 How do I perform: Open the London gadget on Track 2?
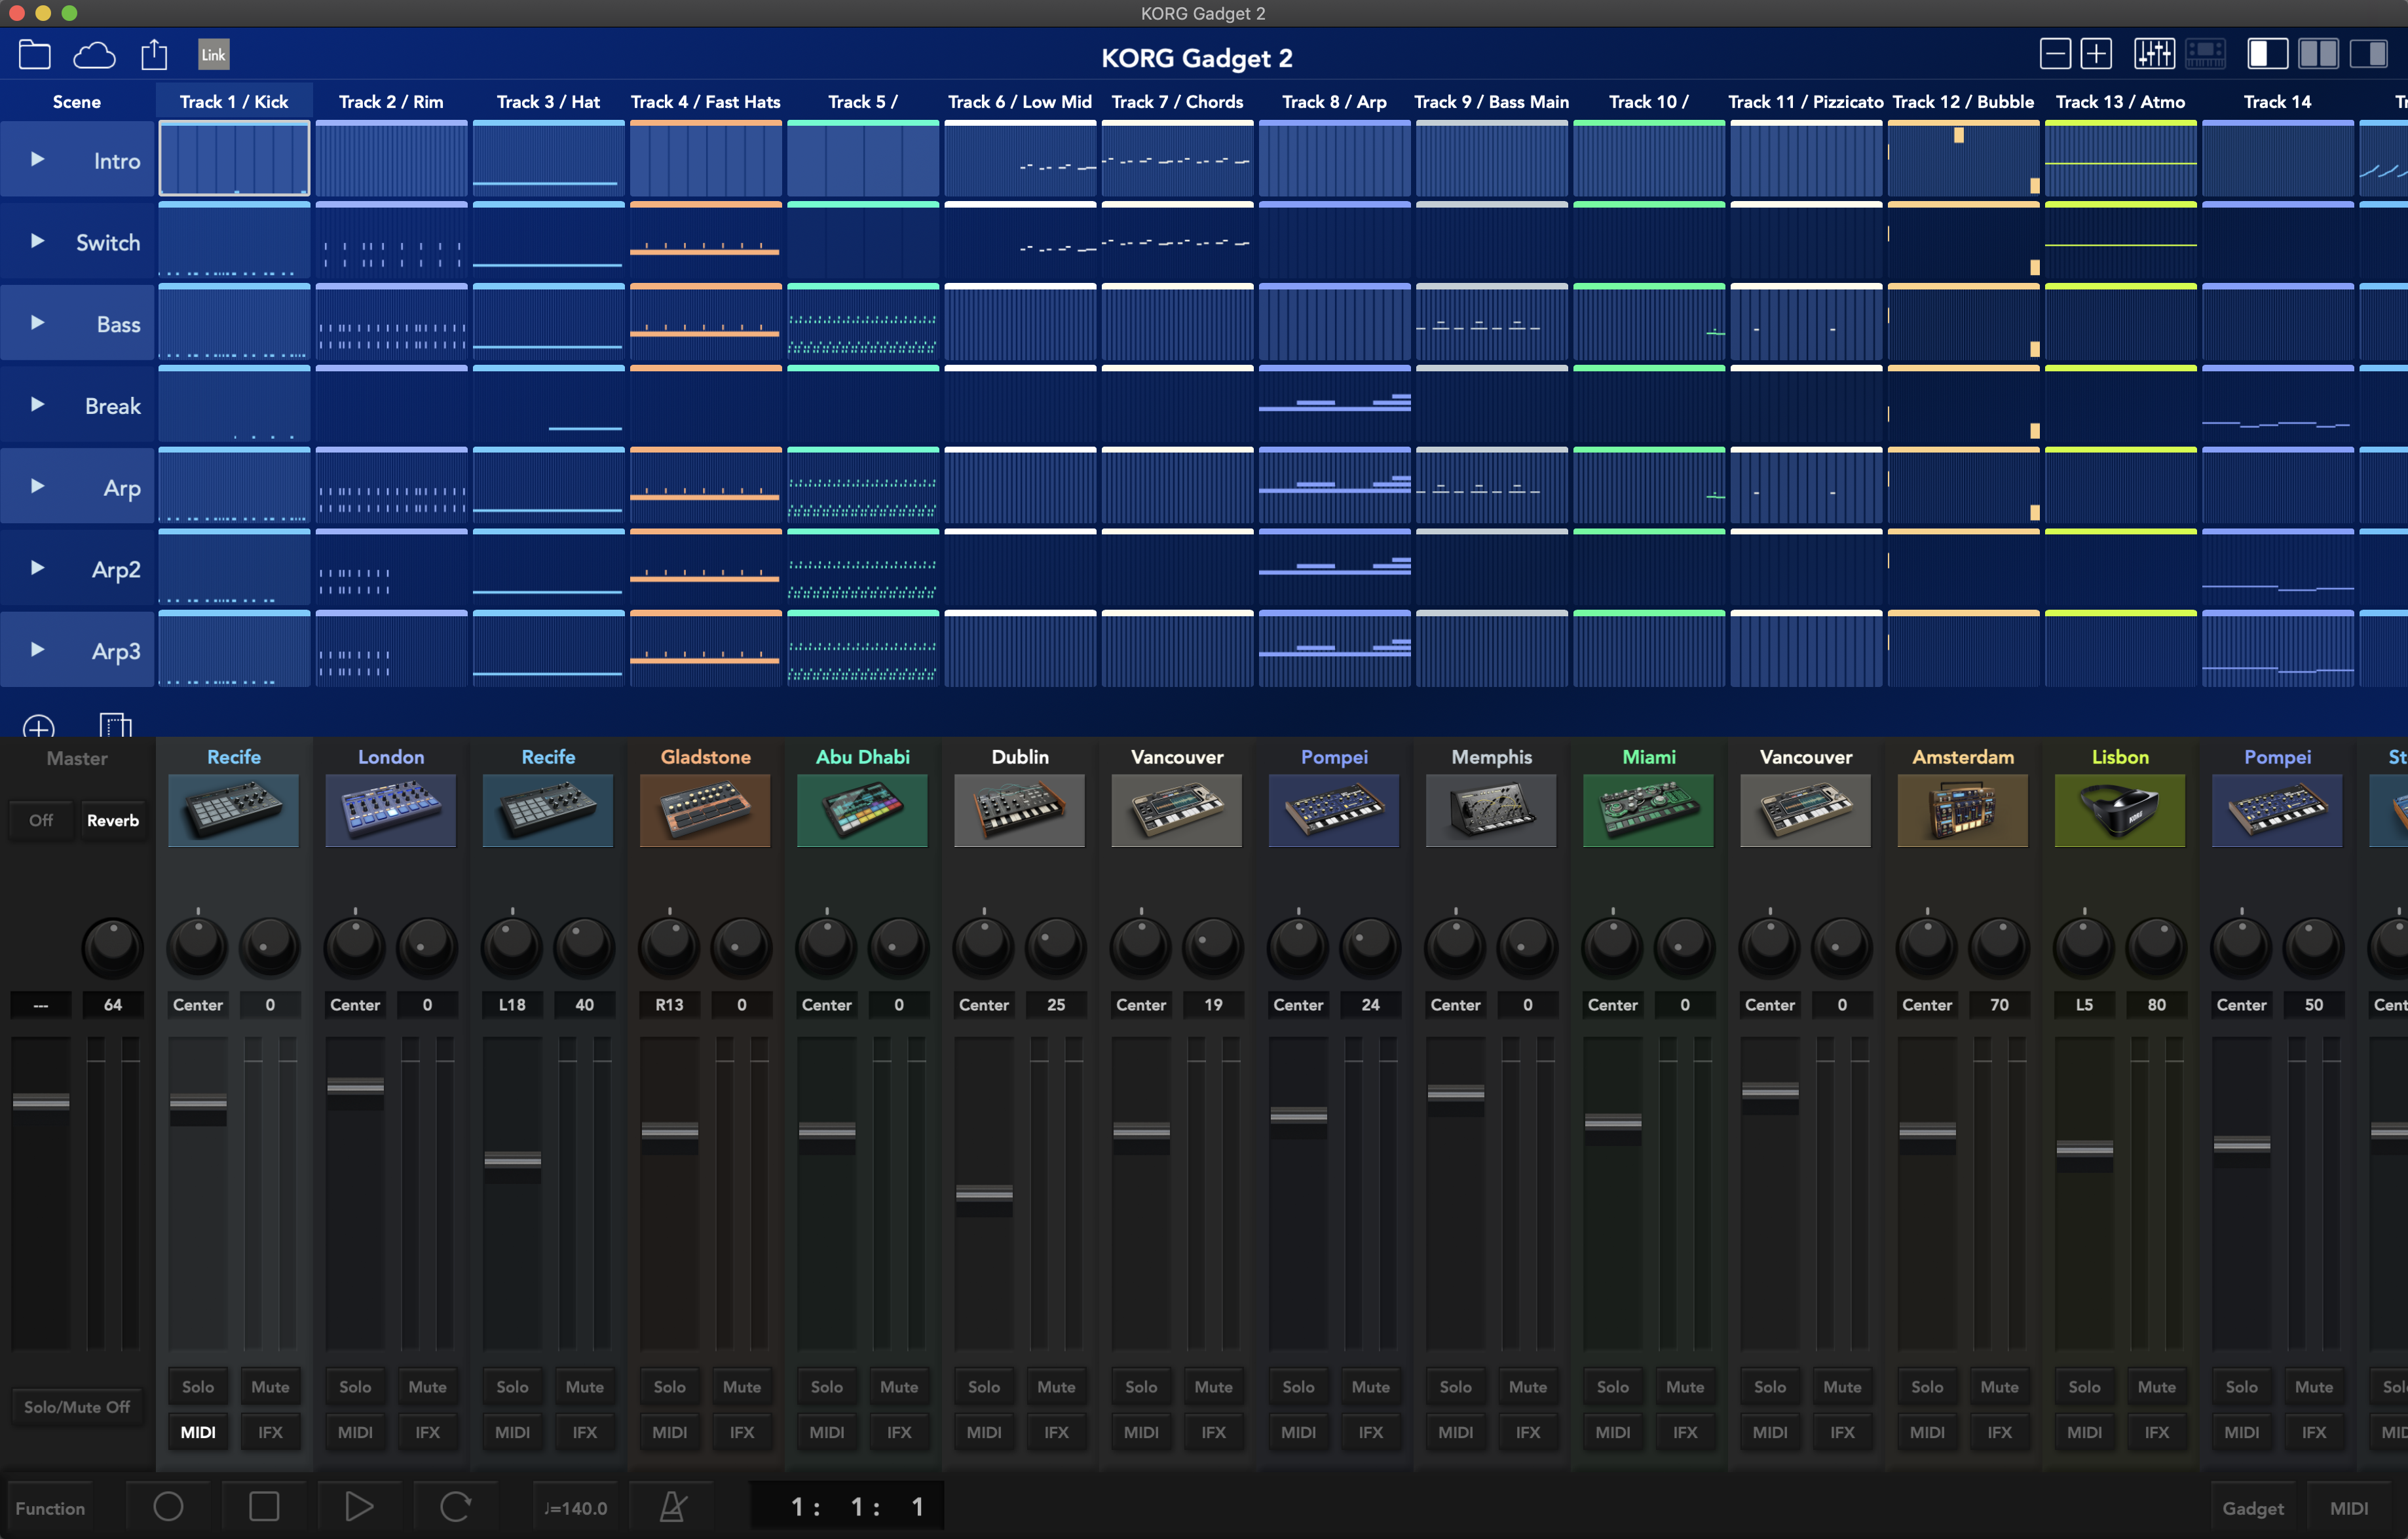[391, 810]
